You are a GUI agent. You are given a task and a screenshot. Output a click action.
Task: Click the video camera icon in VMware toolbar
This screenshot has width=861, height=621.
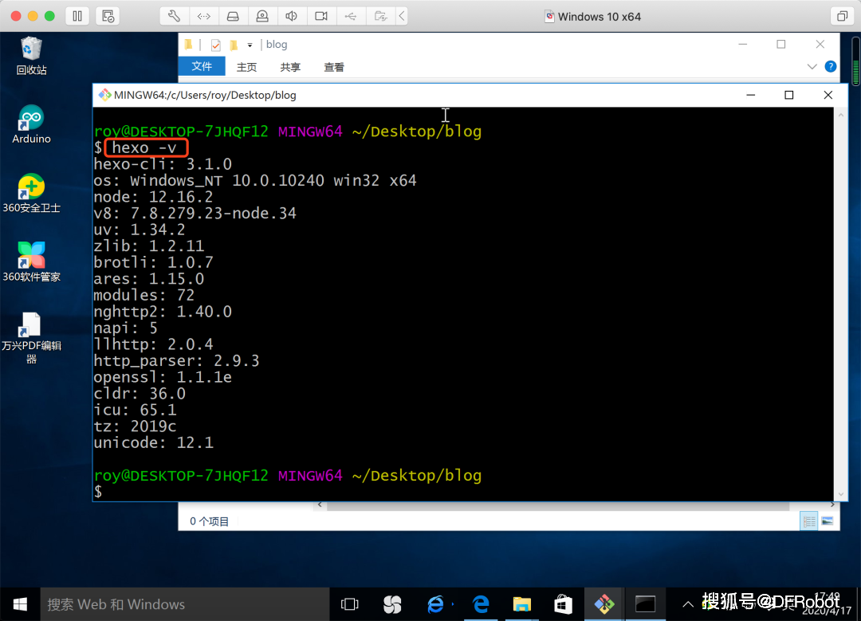321,16
